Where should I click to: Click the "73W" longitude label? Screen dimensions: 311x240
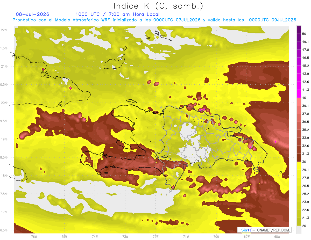[125, 236]
